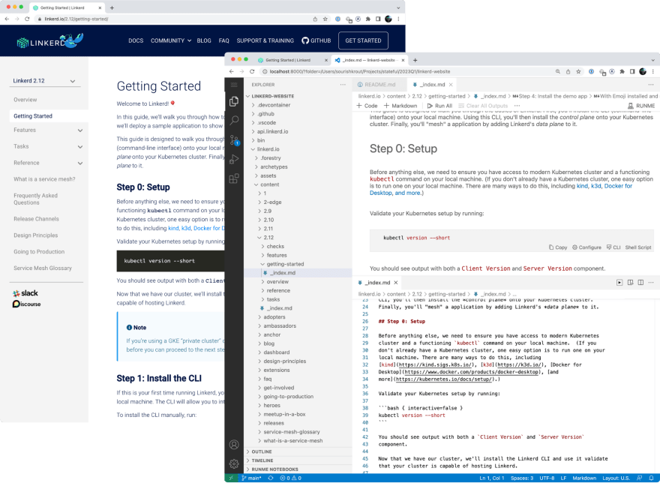Viewport: 660px width, 483px height.
Task: Open DOCS in Linkerd navbar
Action: (136, 40)
